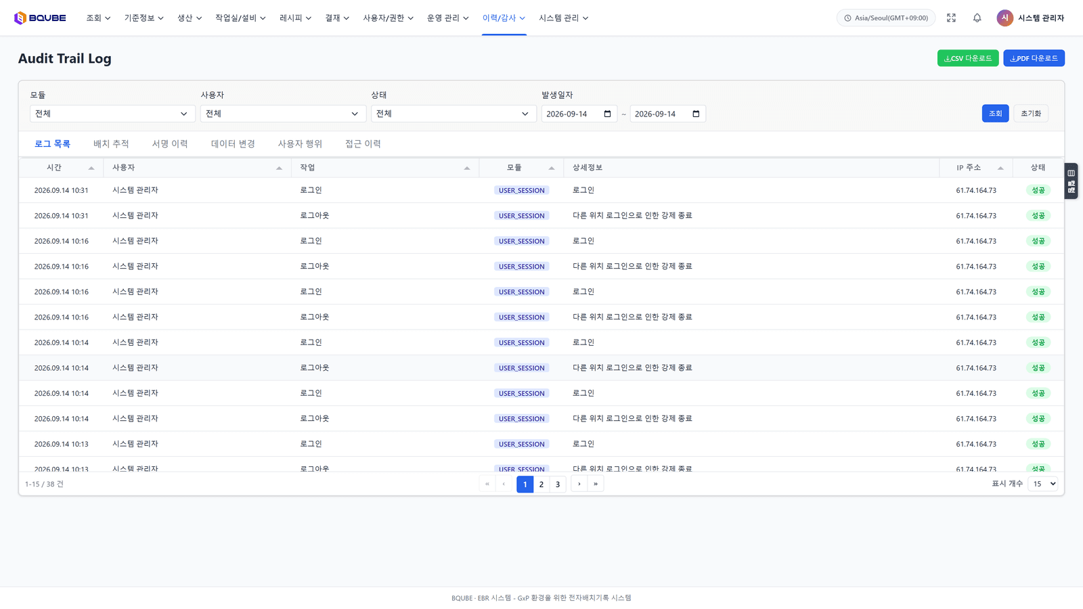Open calendar picker for start date

pyautogui.click(x=607, y=114)
